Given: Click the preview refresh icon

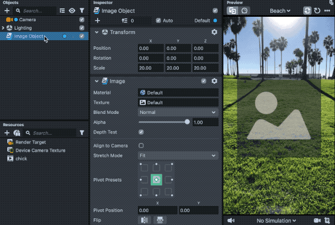Looking at the screenshot, I should click(x=318, y=11).
